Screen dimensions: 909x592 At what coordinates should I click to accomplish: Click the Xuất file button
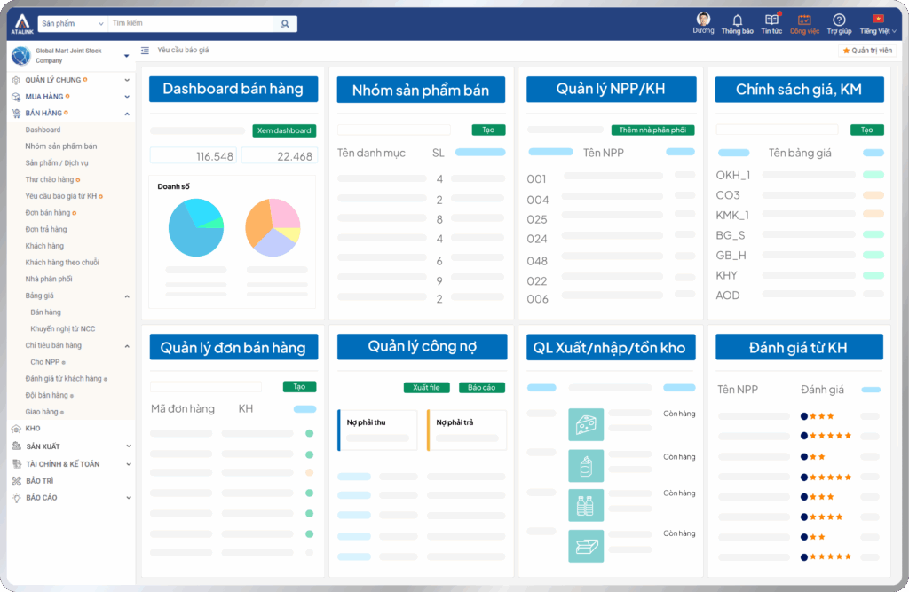[x=427, y=388]
